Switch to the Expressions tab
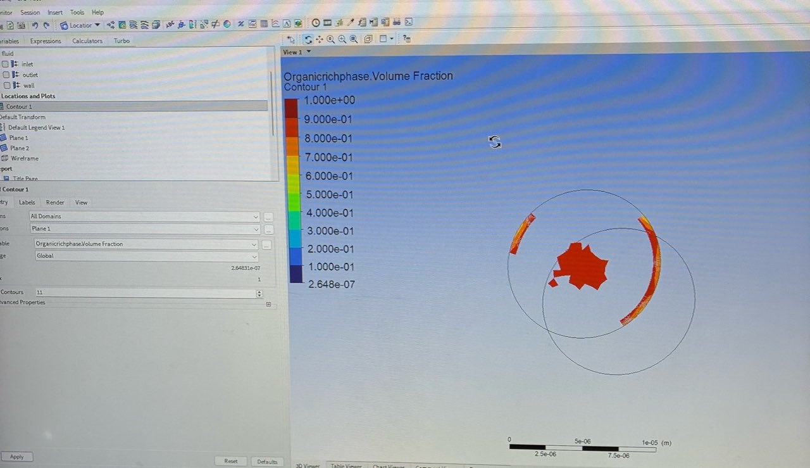810x468 pixels. [46, 41]
